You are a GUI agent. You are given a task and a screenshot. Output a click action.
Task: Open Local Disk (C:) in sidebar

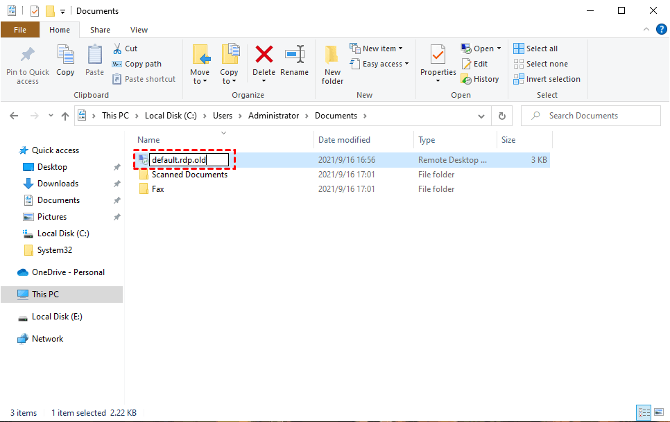(x=63, y=234)
